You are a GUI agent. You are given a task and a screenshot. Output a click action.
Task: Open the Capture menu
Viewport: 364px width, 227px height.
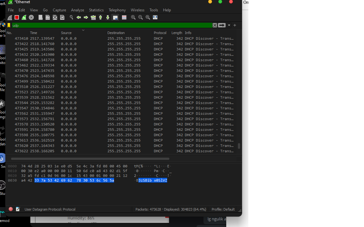point(59,10)
